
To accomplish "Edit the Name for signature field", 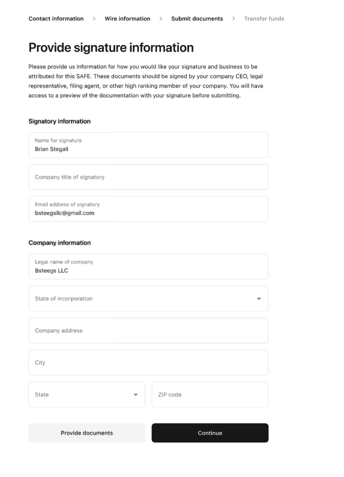I will 148,145.
